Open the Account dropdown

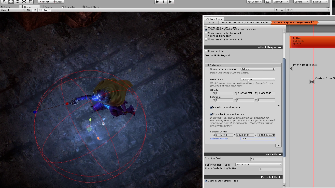[x=281, y=2]
